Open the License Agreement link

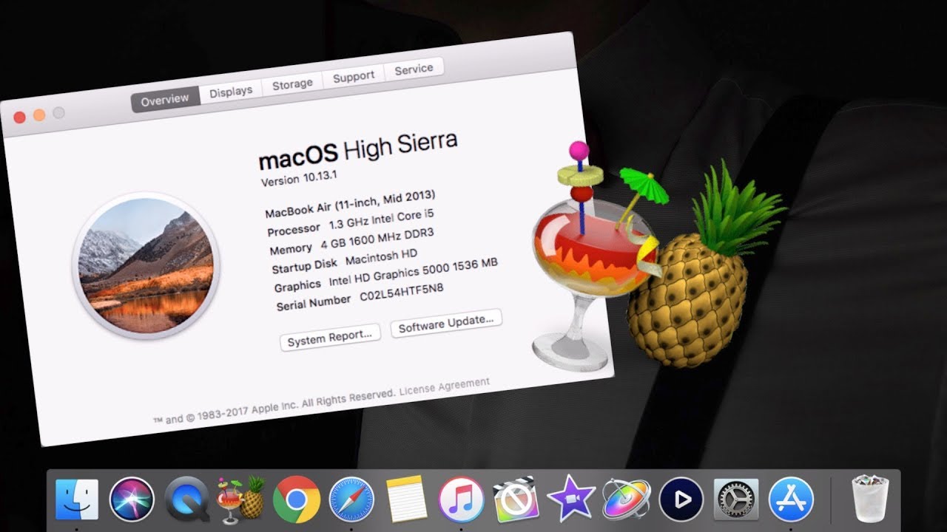(x=445, y=387)
